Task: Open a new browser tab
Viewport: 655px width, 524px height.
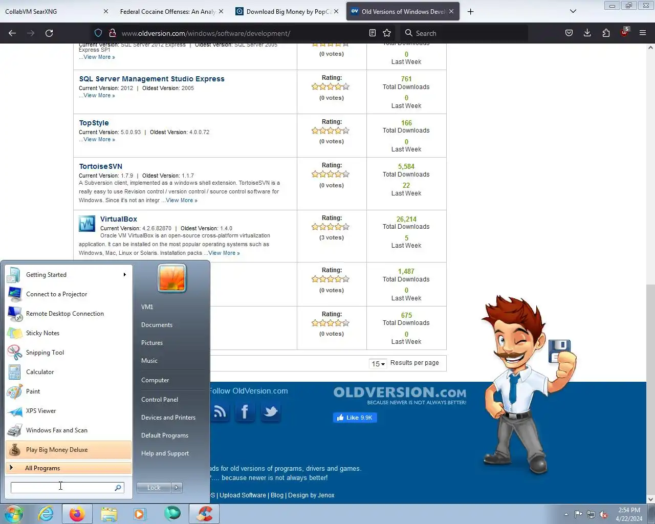Action: click(x=471, y=11)
